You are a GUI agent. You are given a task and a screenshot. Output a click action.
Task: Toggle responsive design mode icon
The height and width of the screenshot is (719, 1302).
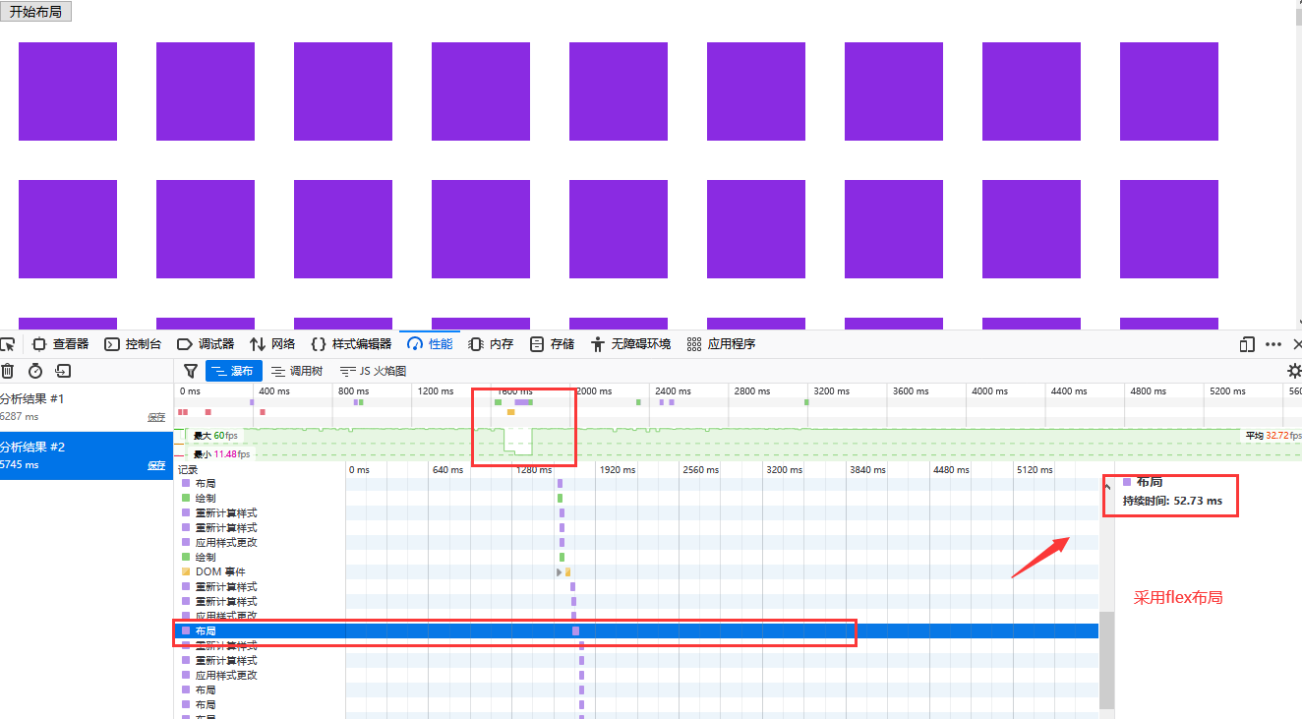[1247, 344]
